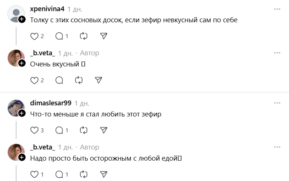Open more options for the last _b.veta_ reply
Screen dimensions: 289x181
point(277,147)
